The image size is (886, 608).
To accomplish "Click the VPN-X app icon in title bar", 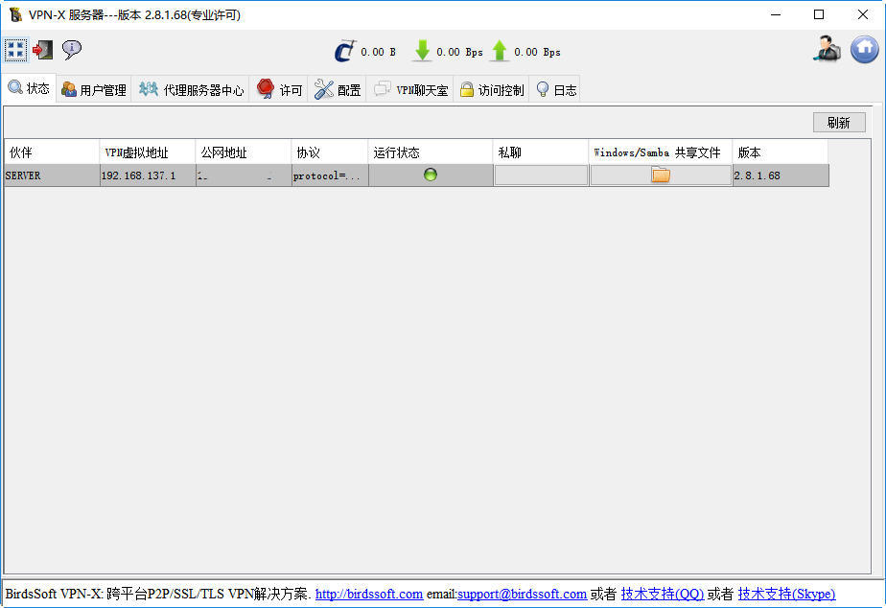I will coord(15,14).
